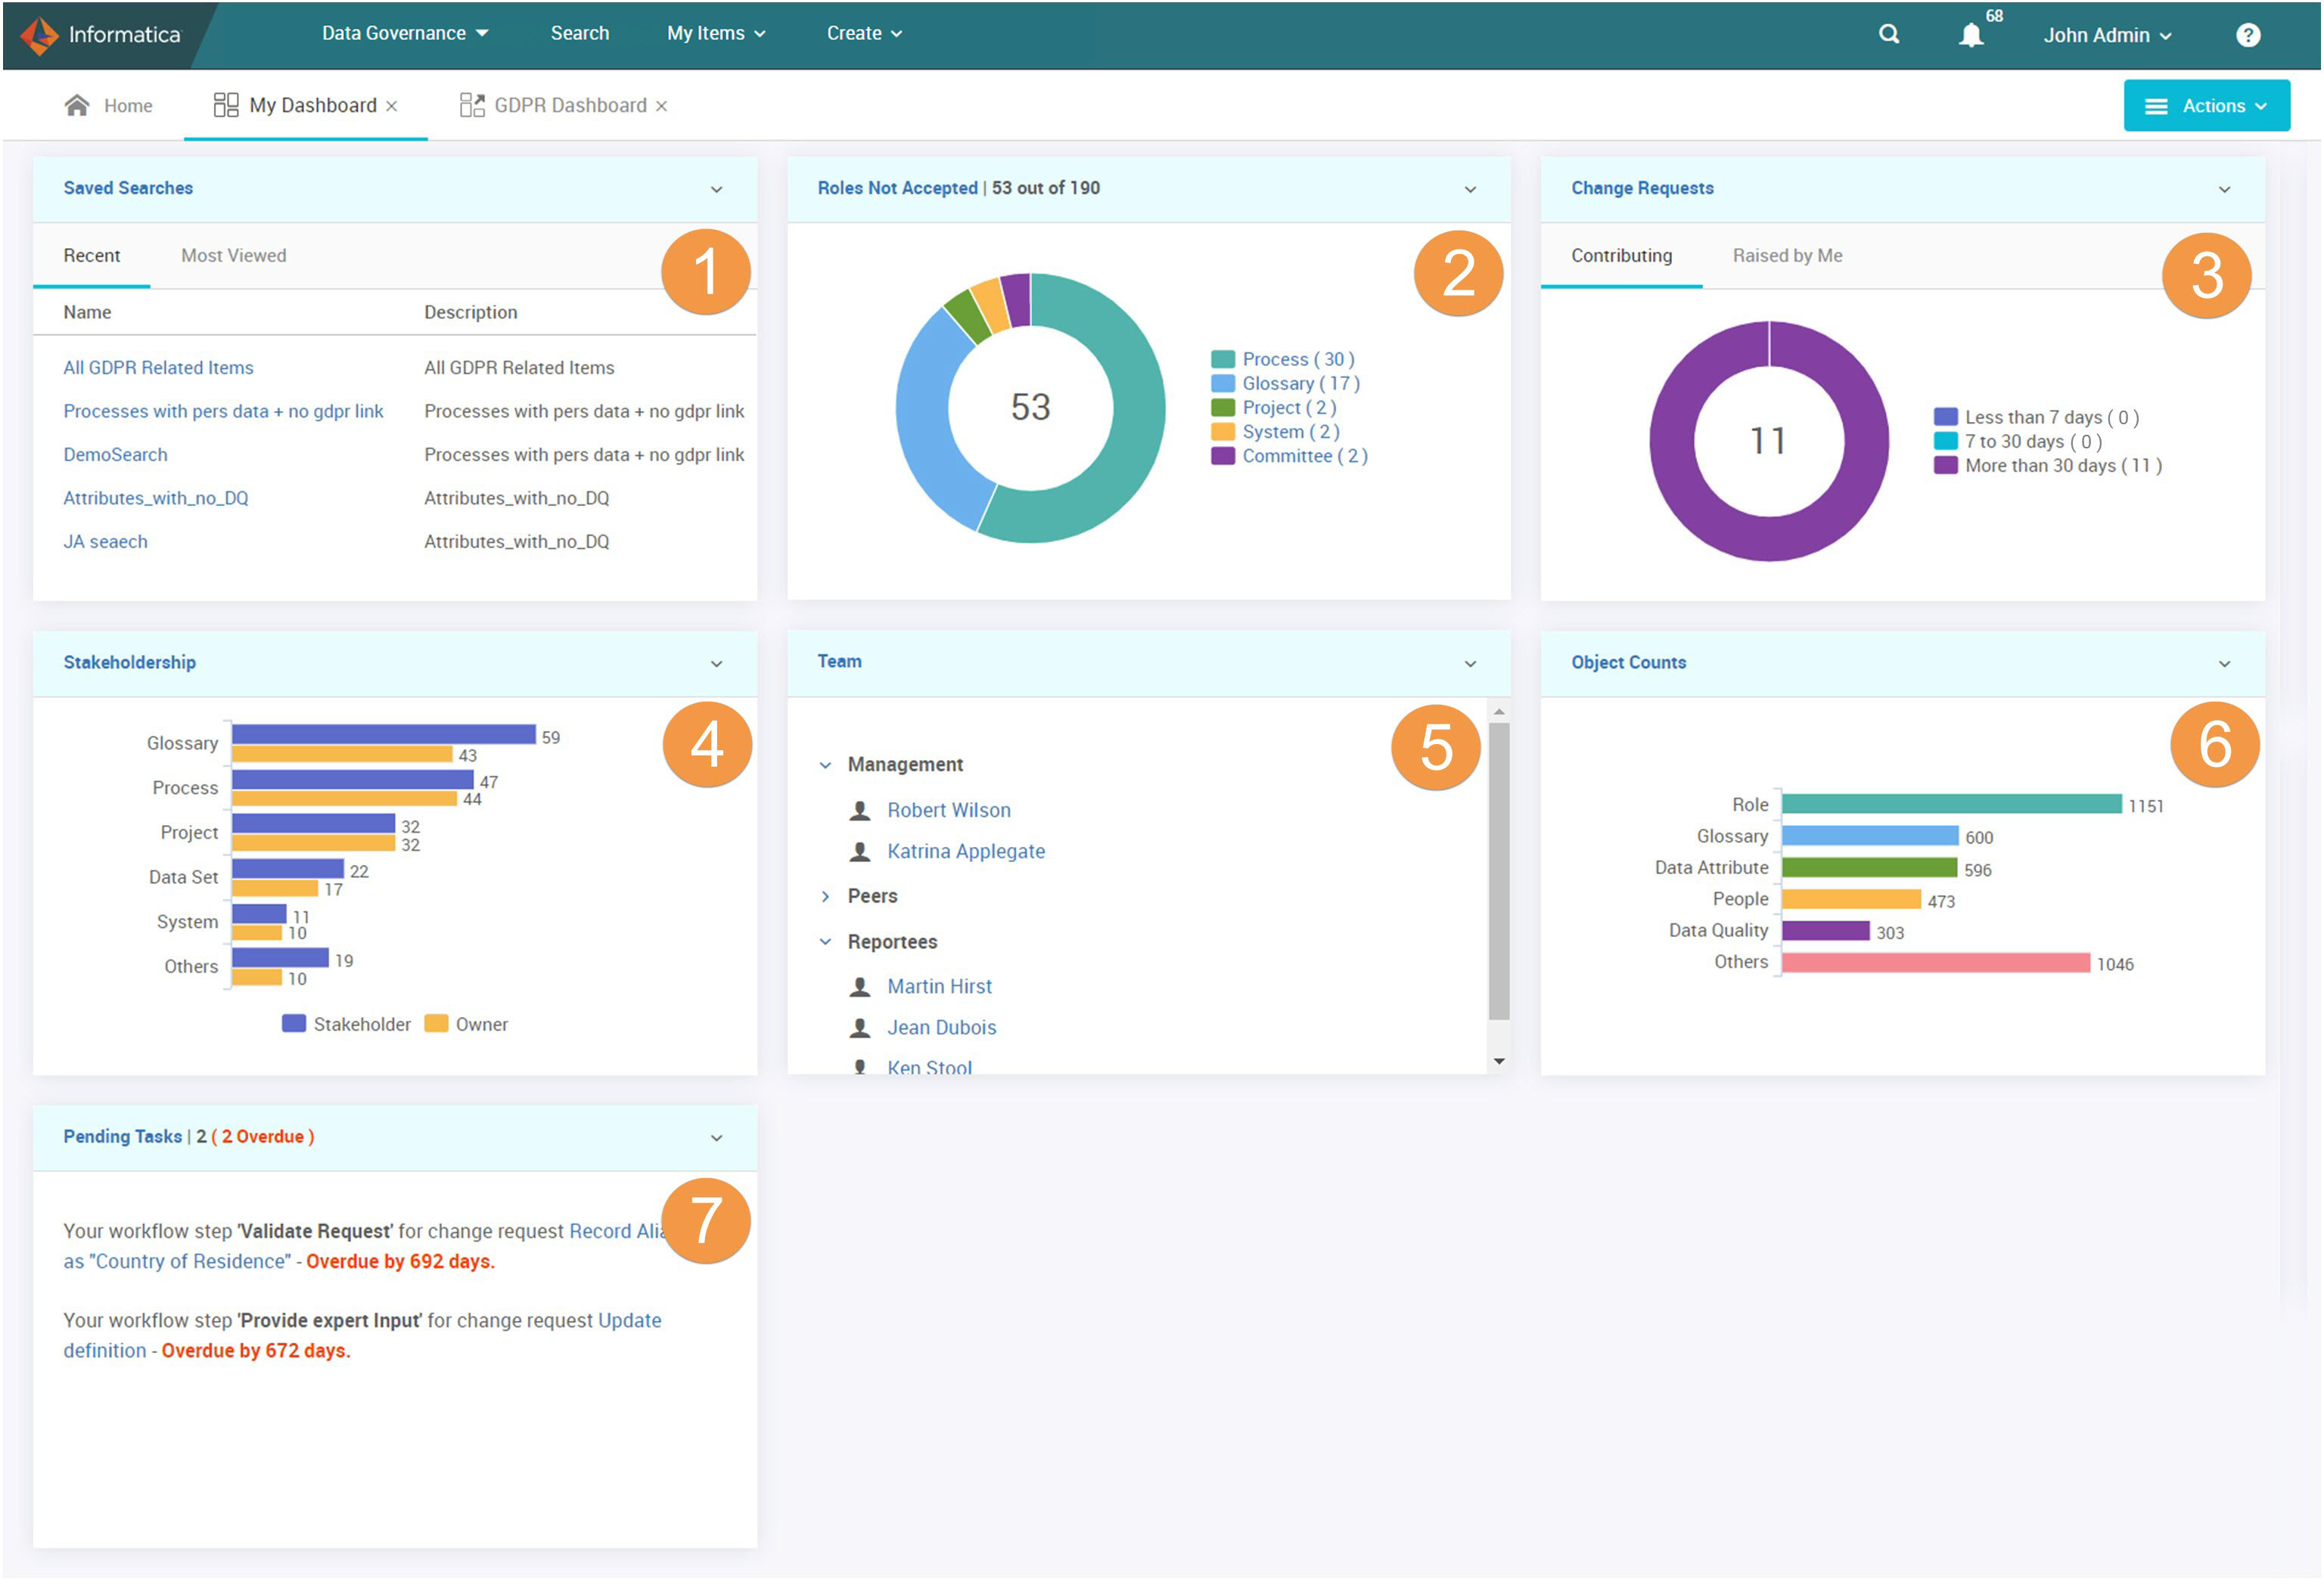Select the My Items dropdown
The height and width of the screenshot is (1585, 2324).
pyautogui.click(x=713, y=33)
